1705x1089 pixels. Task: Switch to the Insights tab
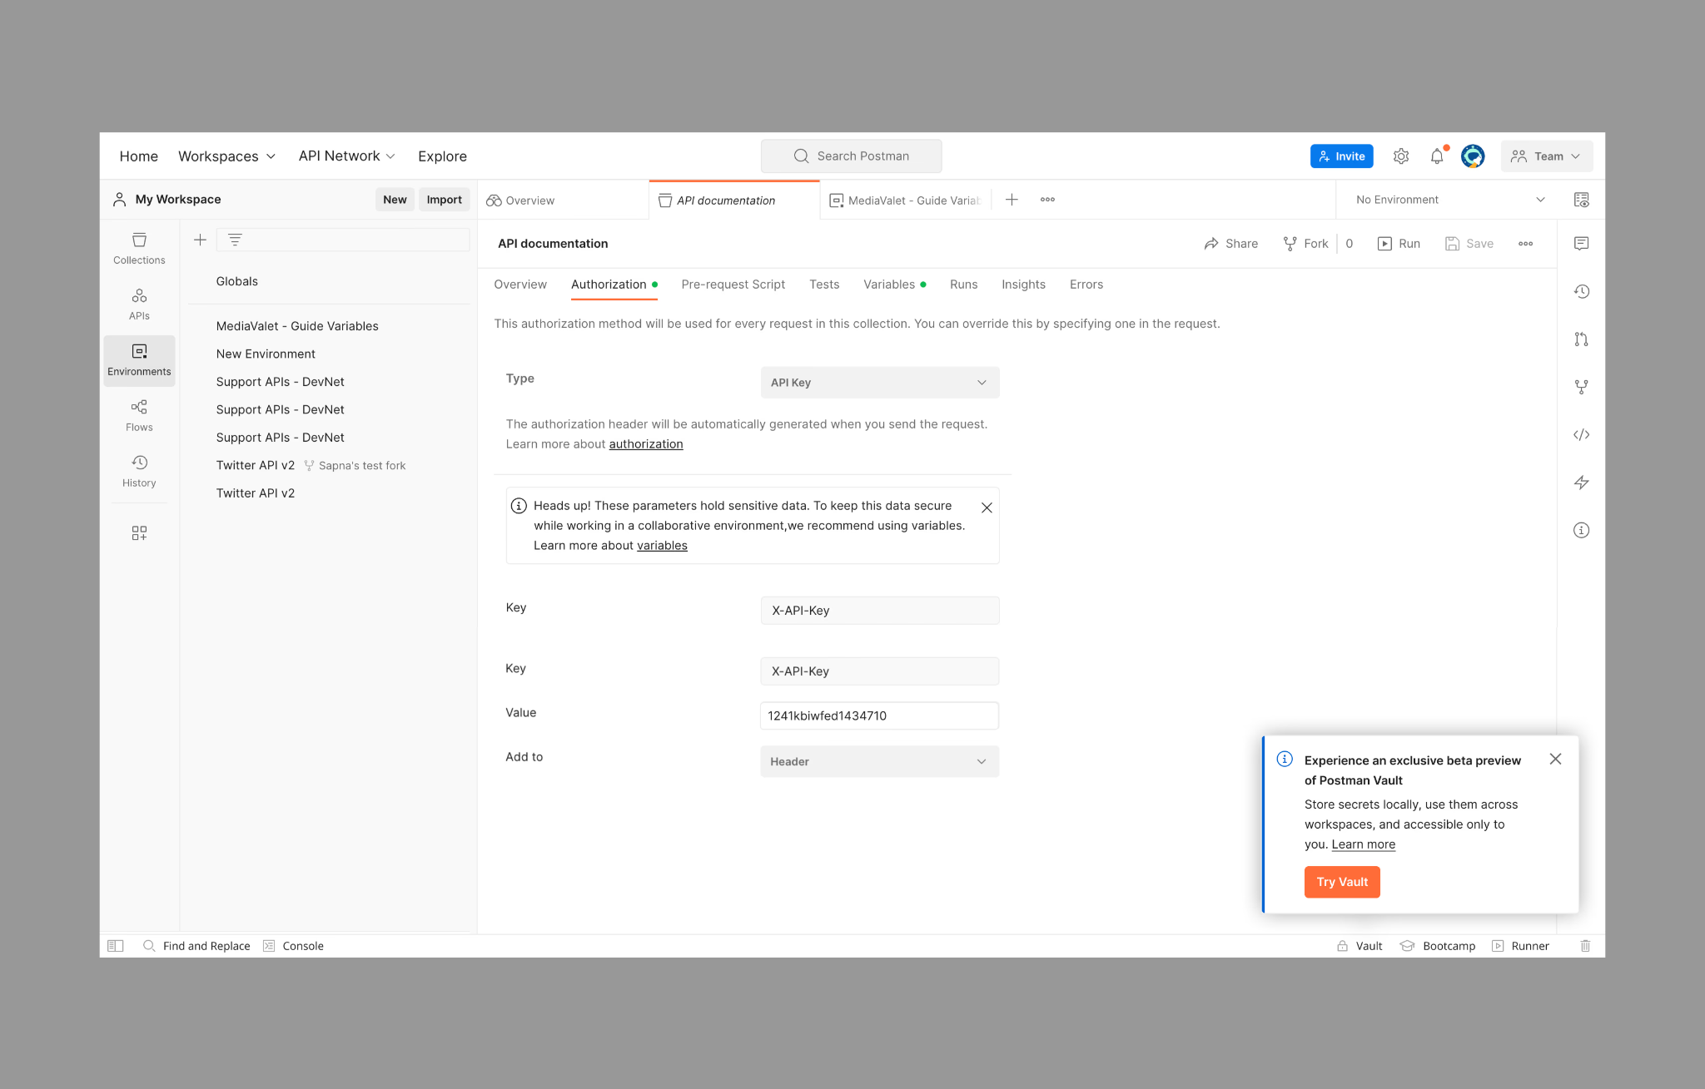pyautogui.click(x=1023, y=285)
